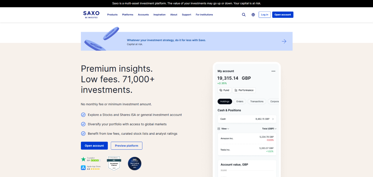
Task: Click the Cash & Positions heading
Action: point(229,110)
